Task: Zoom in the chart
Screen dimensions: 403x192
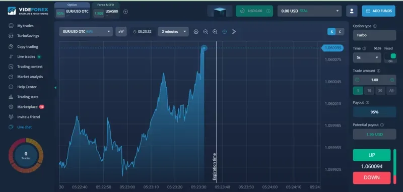Action: (x=215, y=32)
